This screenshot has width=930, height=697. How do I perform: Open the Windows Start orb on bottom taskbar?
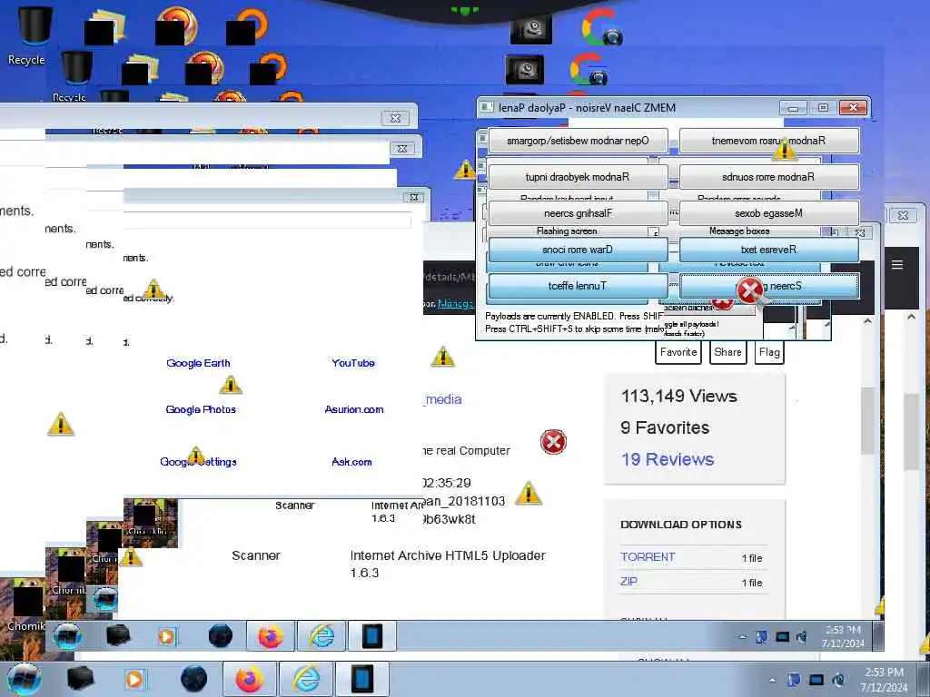(24, 679)
